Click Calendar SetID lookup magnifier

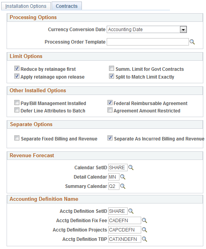coord(131,168)
